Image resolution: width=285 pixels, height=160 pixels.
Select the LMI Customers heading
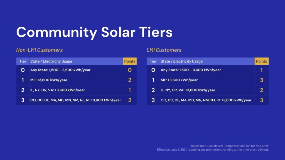pos(164,50)
